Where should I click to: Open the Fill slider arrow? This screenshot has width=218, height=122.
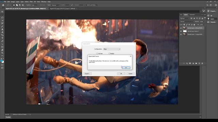[x=204, y=25]
